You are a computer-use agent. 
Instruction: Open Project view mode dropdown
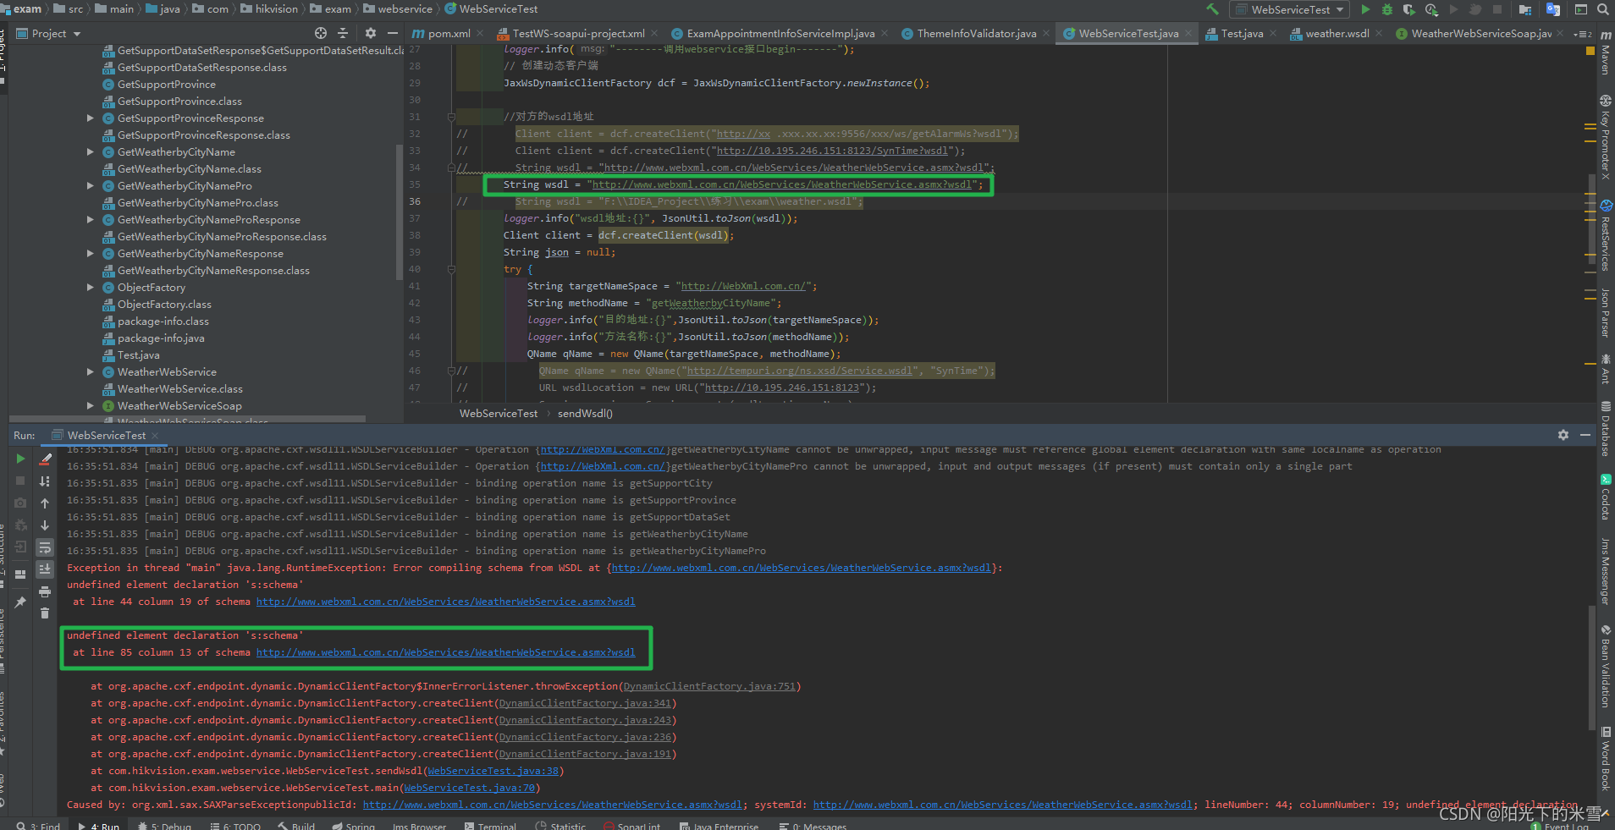coord(77,34)
